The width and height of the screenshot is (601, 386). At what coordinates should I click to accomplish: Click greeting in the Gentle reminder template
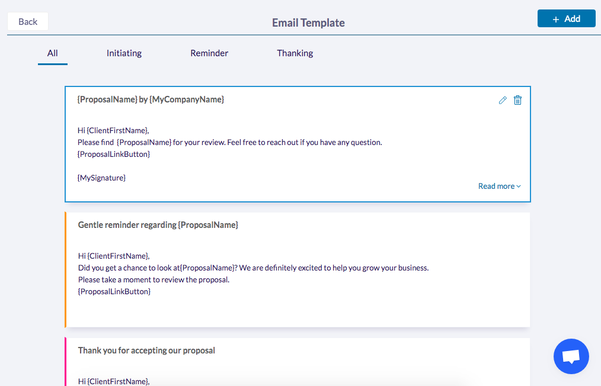tap(114, 256)
